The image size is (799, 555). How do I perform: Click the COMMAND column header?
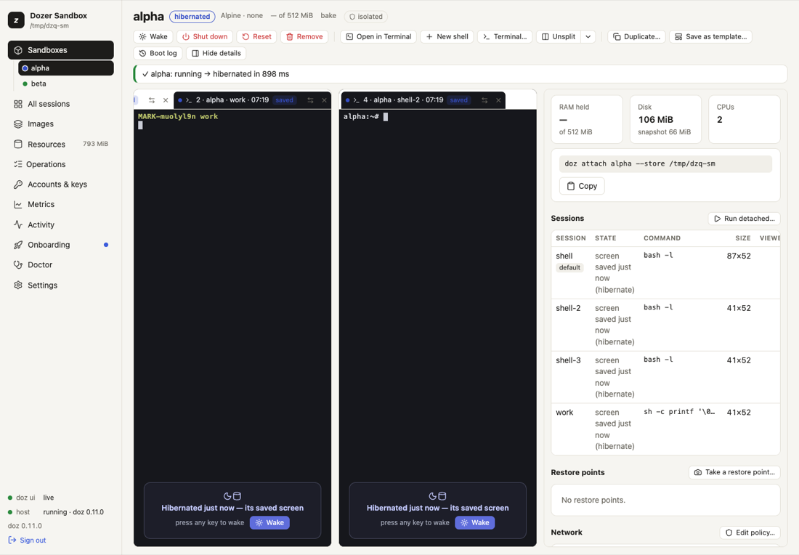[x=662, y=238]
